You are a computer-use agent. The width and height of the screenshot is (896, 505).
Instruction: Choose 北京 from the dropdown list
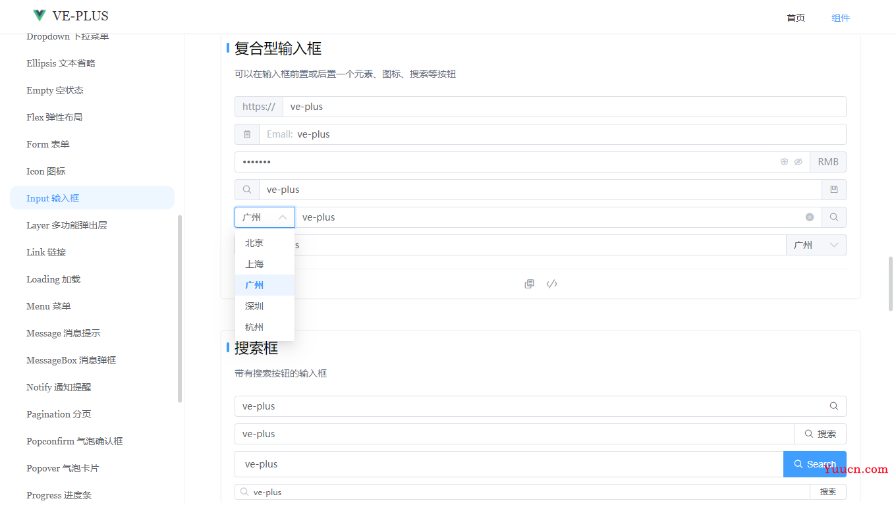click(x=265, y=243)
